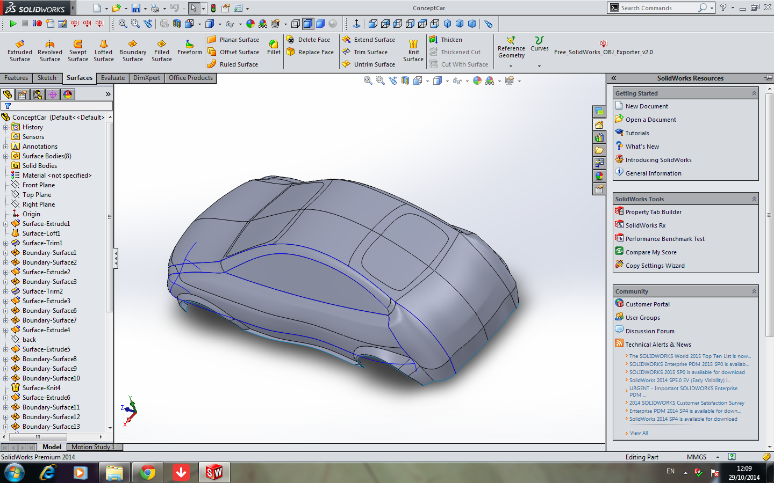Click the Offset Surface command

coord(233,52)
